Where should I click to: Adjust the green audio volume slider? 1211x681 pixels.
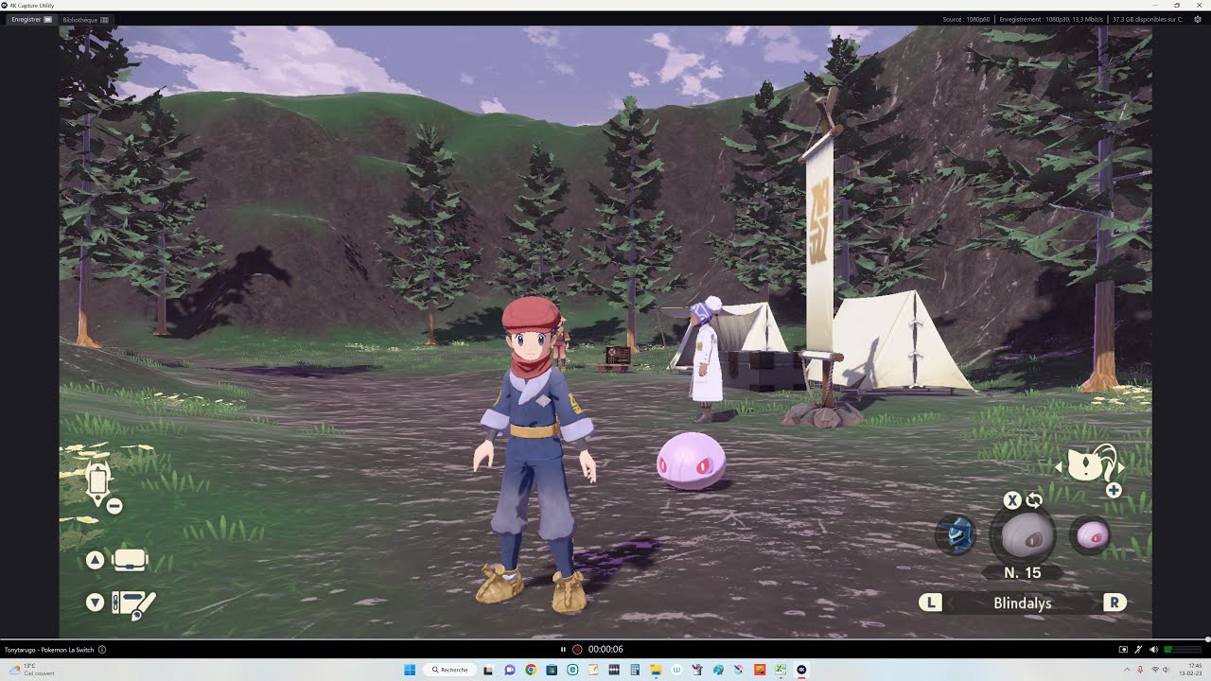(1183, 650)
